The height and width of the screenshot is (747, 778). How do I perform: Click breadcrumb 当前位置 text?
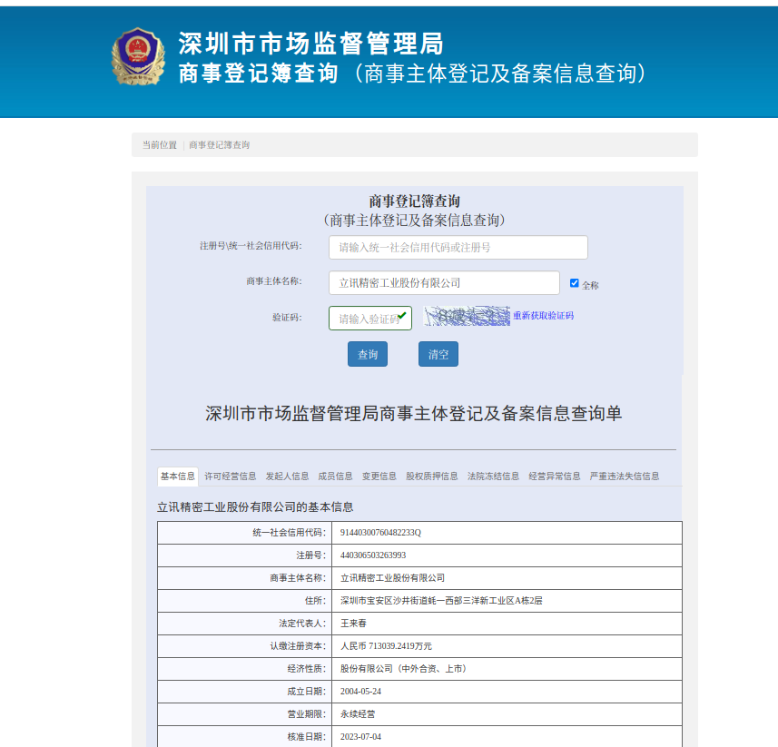click(160, 145)
